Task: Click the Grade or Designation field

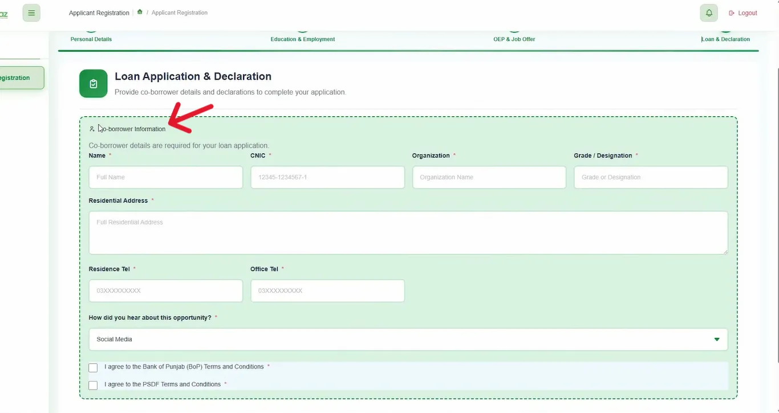Action: 651,177
